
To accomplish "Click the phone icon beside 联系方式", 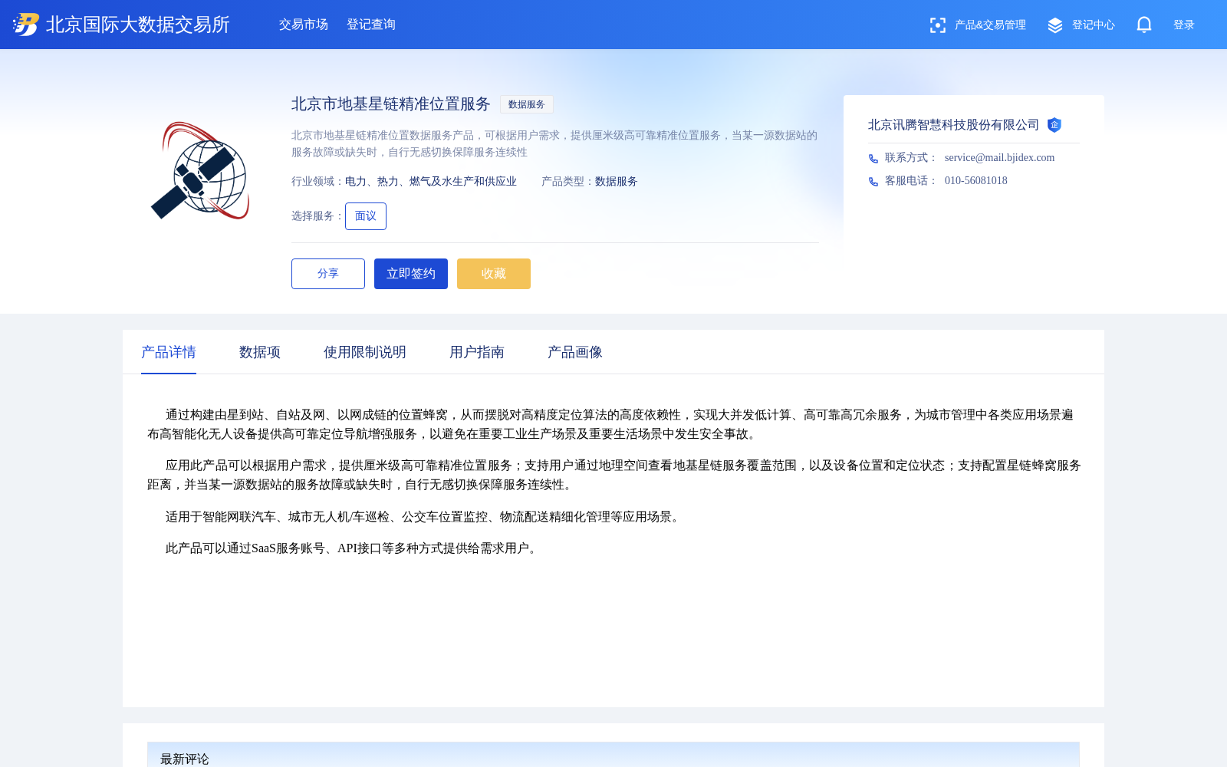I will point(873,159).
